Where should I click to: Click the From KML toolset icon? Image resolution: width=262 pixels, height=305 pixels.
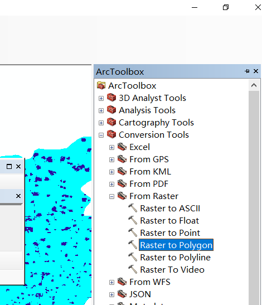pos(122,171)
